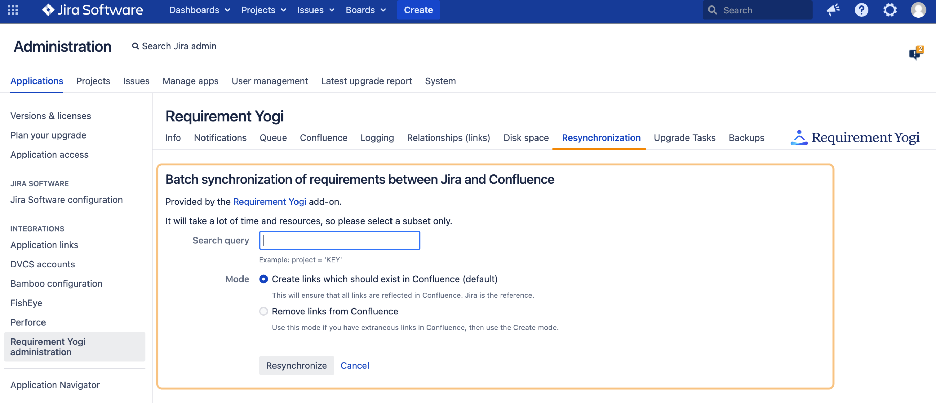936x403 pixels.
Task: Switch to the Backups tab
Action: (746, 138)
